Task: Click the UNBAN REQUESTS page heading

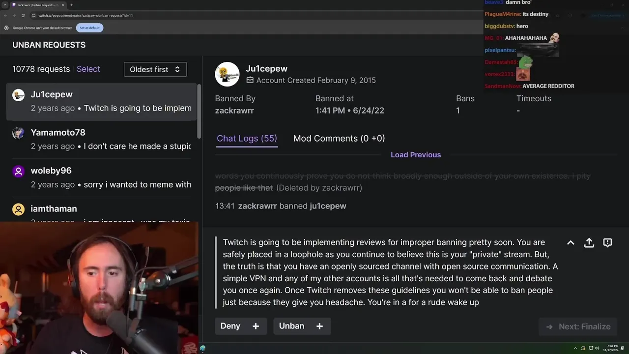Action: pos(49,45)
